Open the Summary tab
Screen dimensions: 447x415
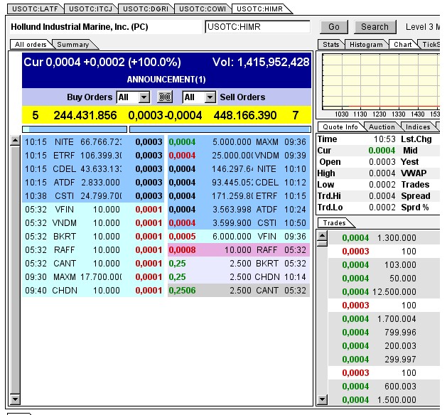[73, 45]
